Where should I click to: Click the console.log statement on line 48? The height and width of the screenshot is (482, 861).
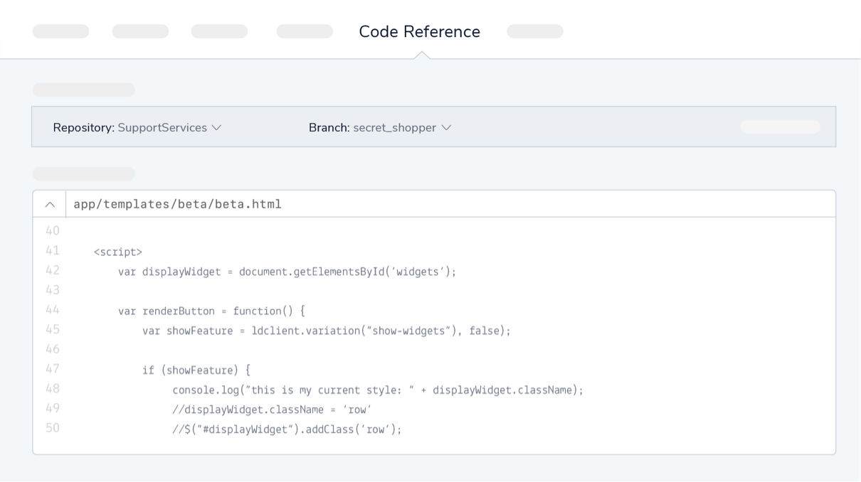(377, 390)
